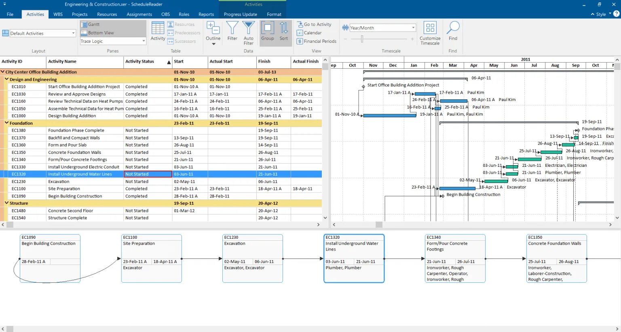The height and width of the screenshot is (332, 621).
Task: Switch to the Resources tab
Action: (x=107, y=14)
